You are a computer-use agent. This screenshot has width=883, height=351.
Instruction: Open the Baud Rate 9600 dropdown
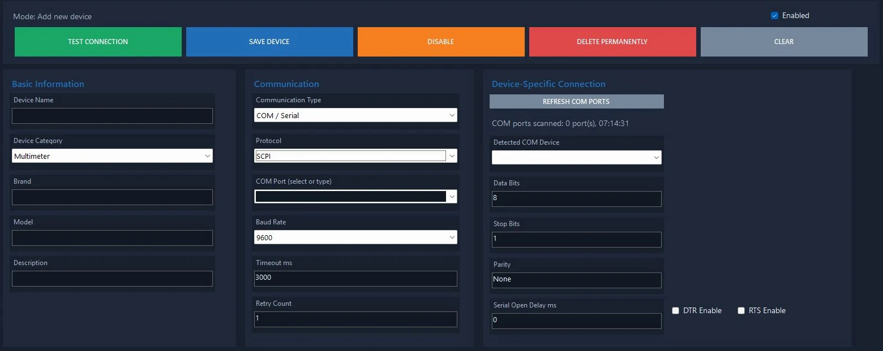pos(355,237)
